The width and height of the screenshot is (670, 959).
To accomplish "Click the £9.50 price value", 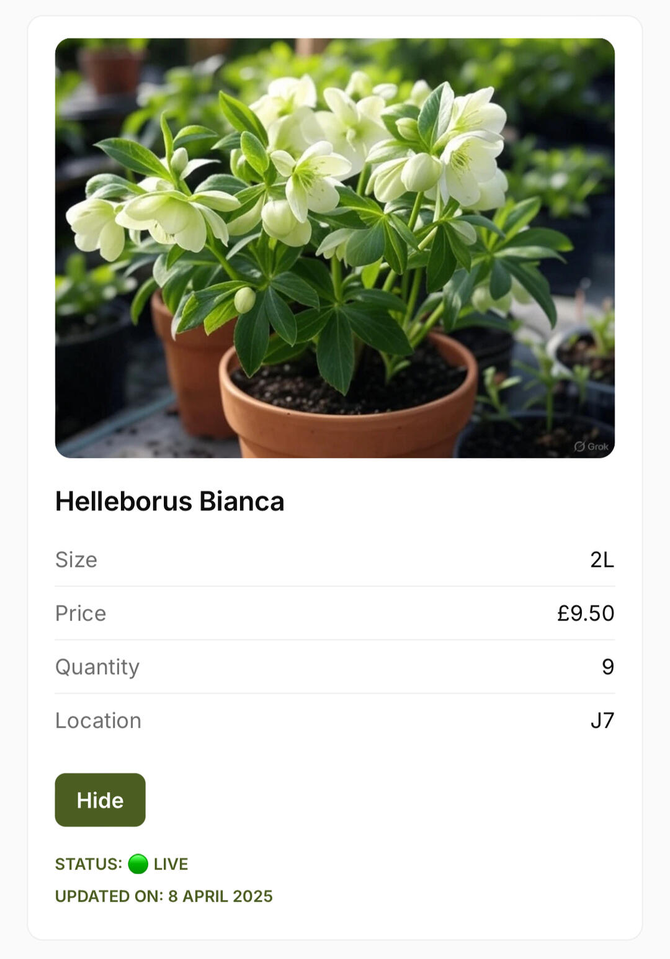I will (x=585, y=613).
